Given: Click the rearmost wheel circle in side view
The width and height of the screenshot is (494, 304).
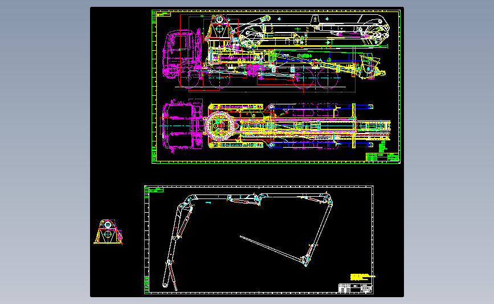Looking at the screenshot, I should (328, 78).
